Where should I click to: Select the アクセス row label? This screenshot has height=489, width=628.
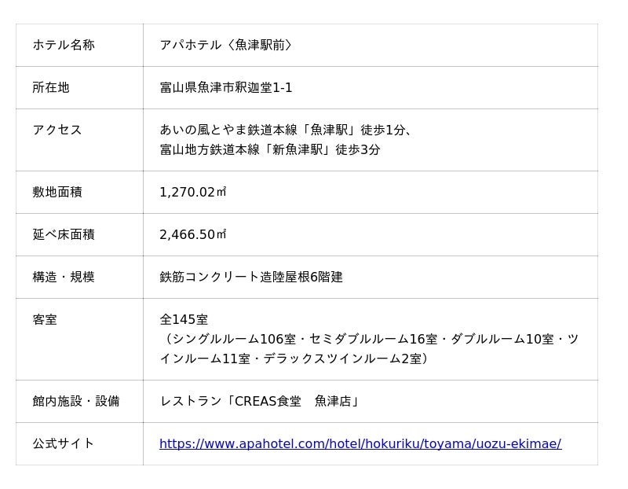[x=57, y=130]
